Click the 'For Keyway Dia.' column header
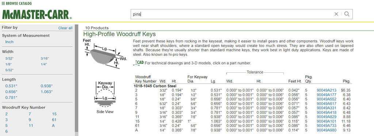 point(198,79)
